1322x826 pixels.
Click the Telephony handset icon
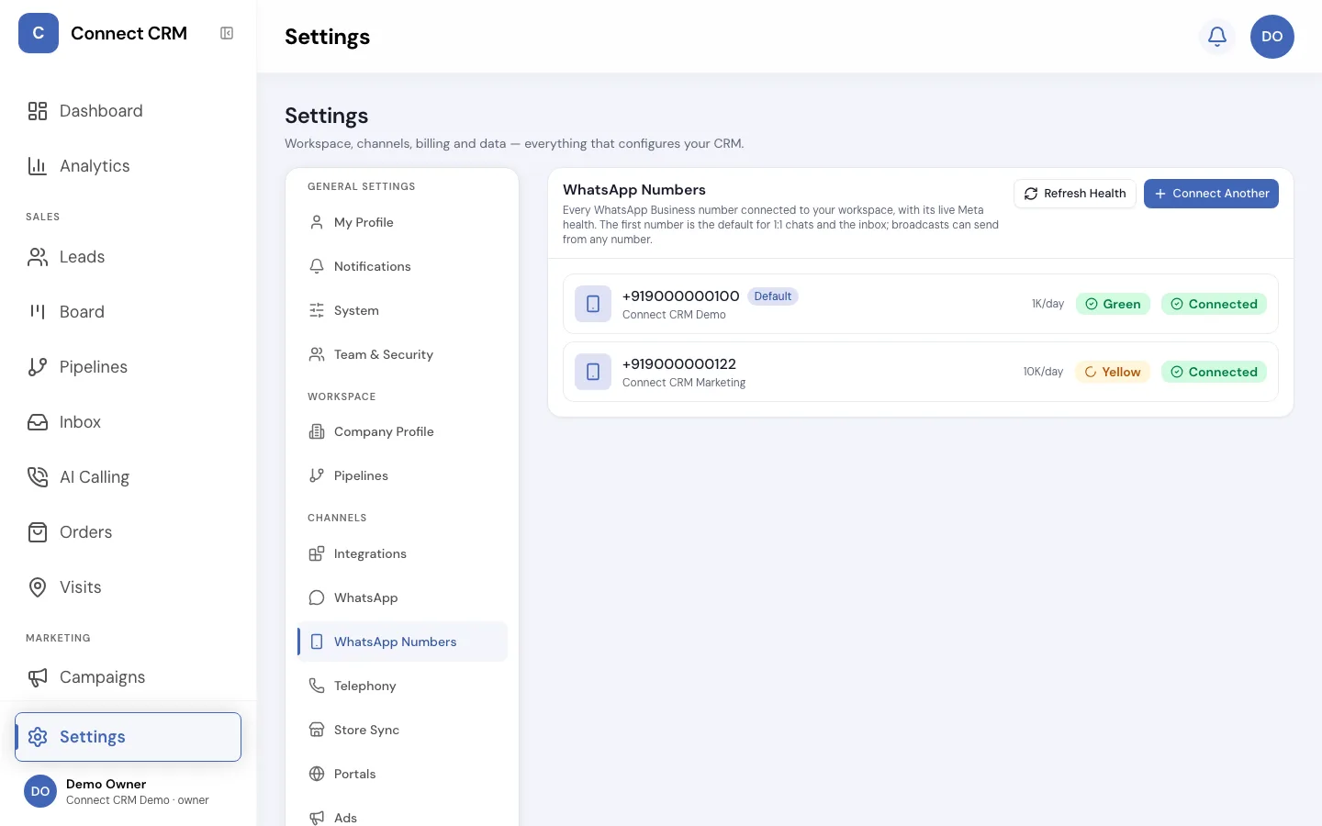click(x=317, y=686)
